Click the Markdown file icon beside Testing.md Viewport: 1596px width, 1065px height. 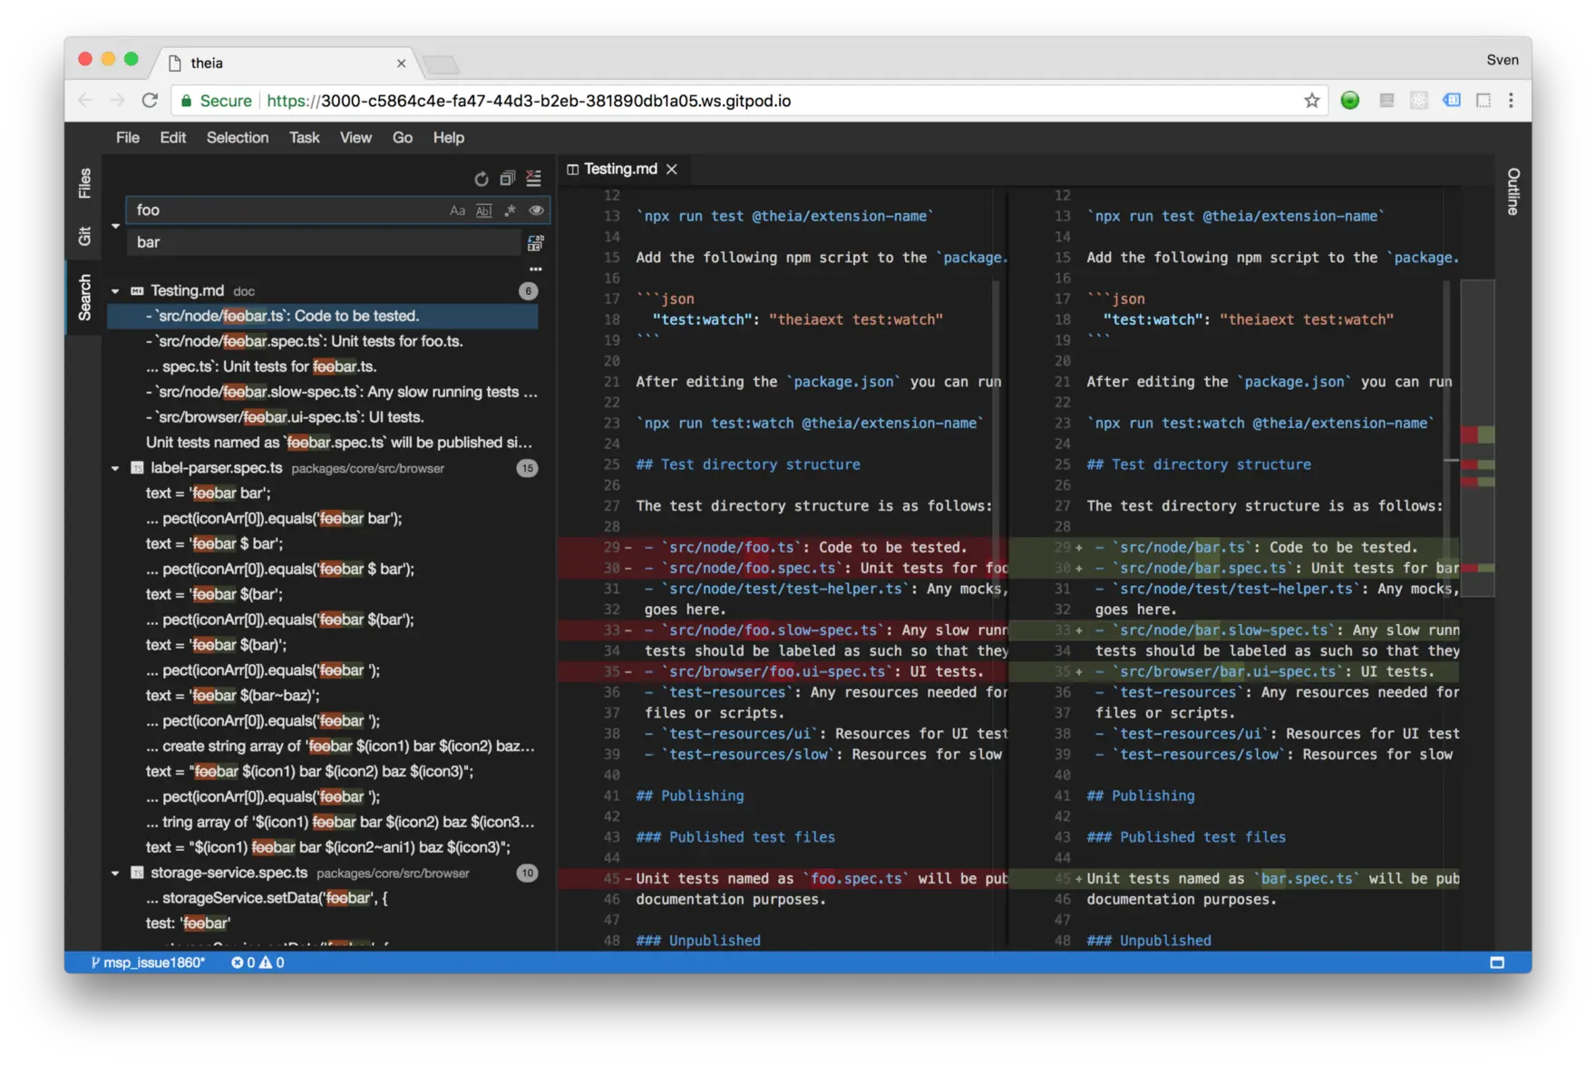(137, 291)
